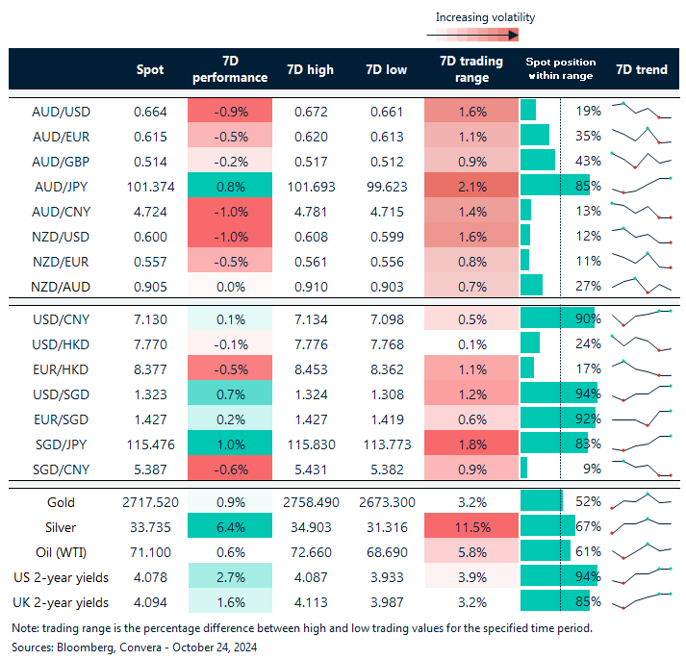Click the EUR/SGD 7D trend sparkline
This screenshot has width=686, height=660.
(x=642, y=419)
